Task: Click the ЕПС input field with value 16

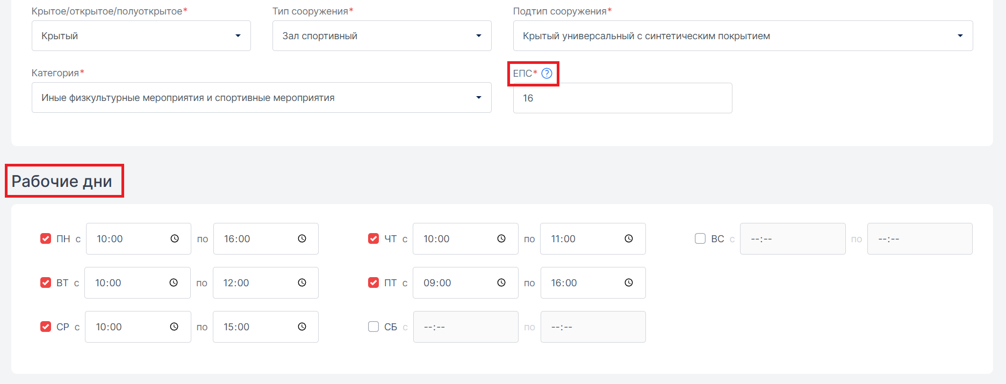Action: coord(622,98)
